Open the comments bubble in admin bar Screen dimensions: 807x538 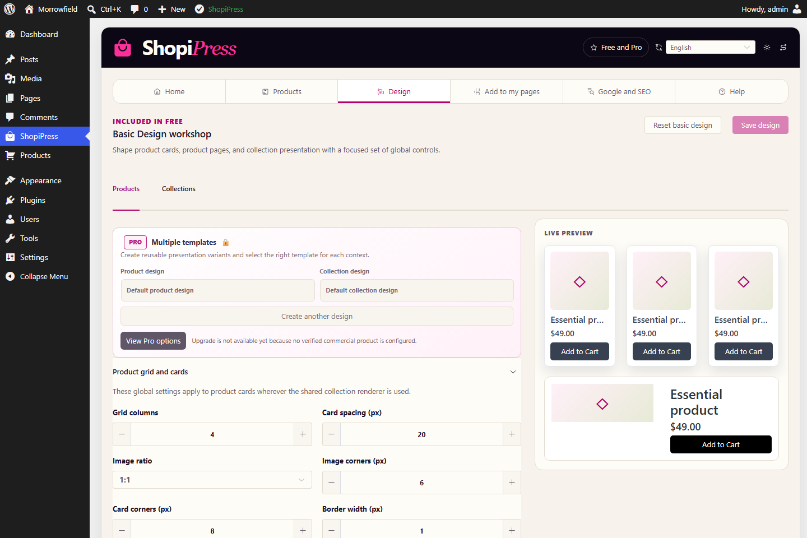point(139,9)
